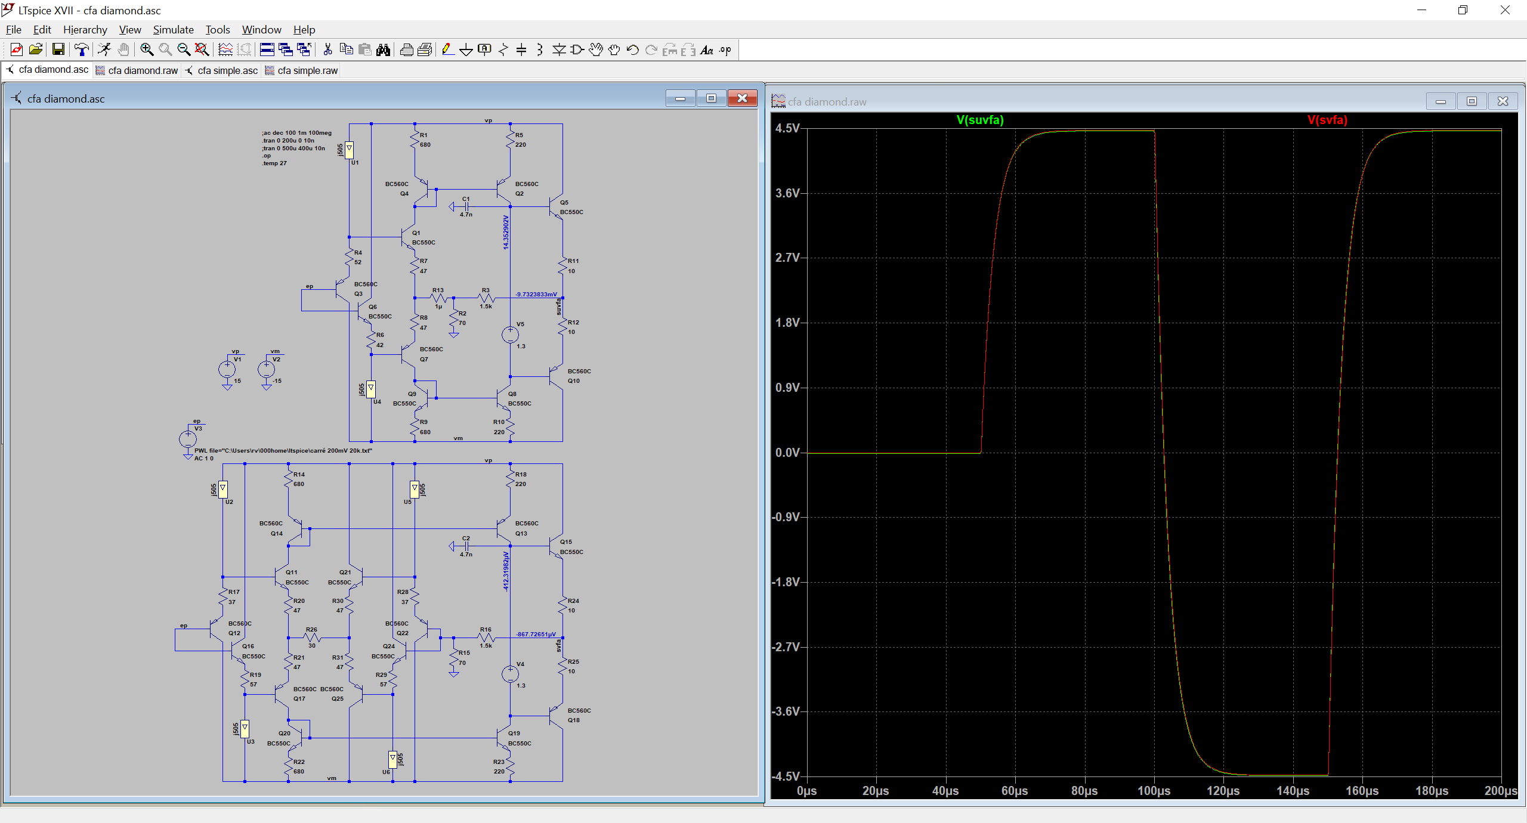Screen dimensions: 1527x823
Task: Select the Draw Wire pencil tool
Action: tap(448, 50)
